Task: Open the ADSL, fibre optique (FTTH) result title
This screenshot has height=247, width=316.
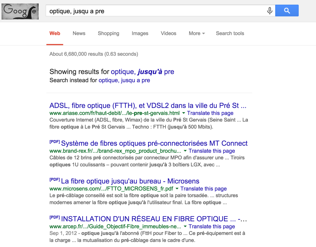Action: click(148, 105)
